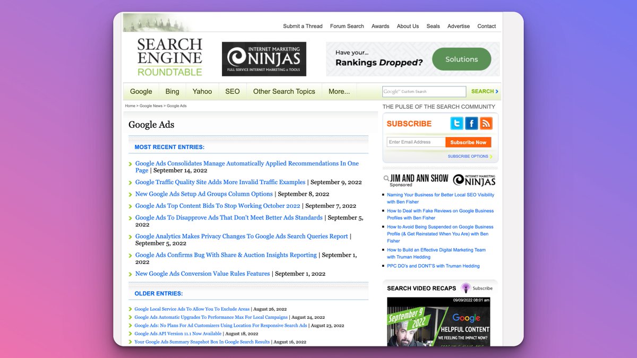Click the green Solutions button in the banner

click(x=461, y=59)
